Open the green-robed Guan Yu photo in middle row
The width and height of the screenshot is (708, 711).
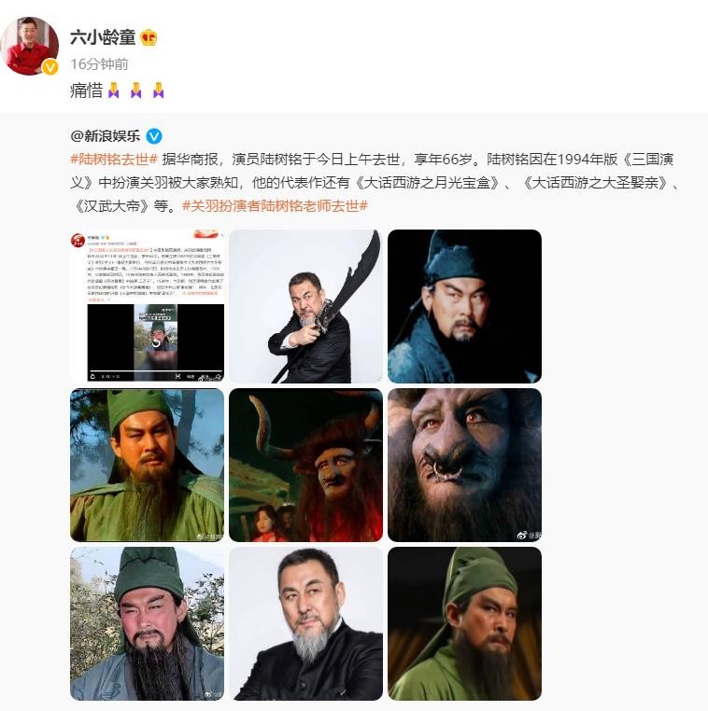tap(147, 465)
